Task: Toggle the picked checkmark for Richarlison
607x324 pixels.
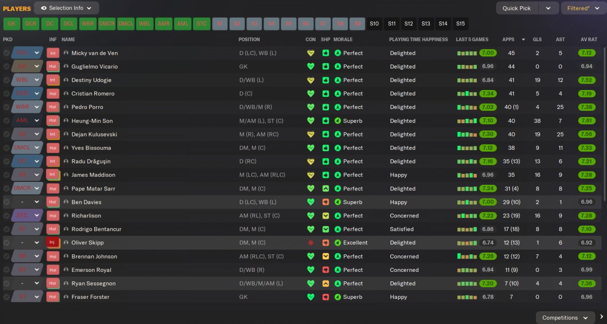Action: pos(6,216)
